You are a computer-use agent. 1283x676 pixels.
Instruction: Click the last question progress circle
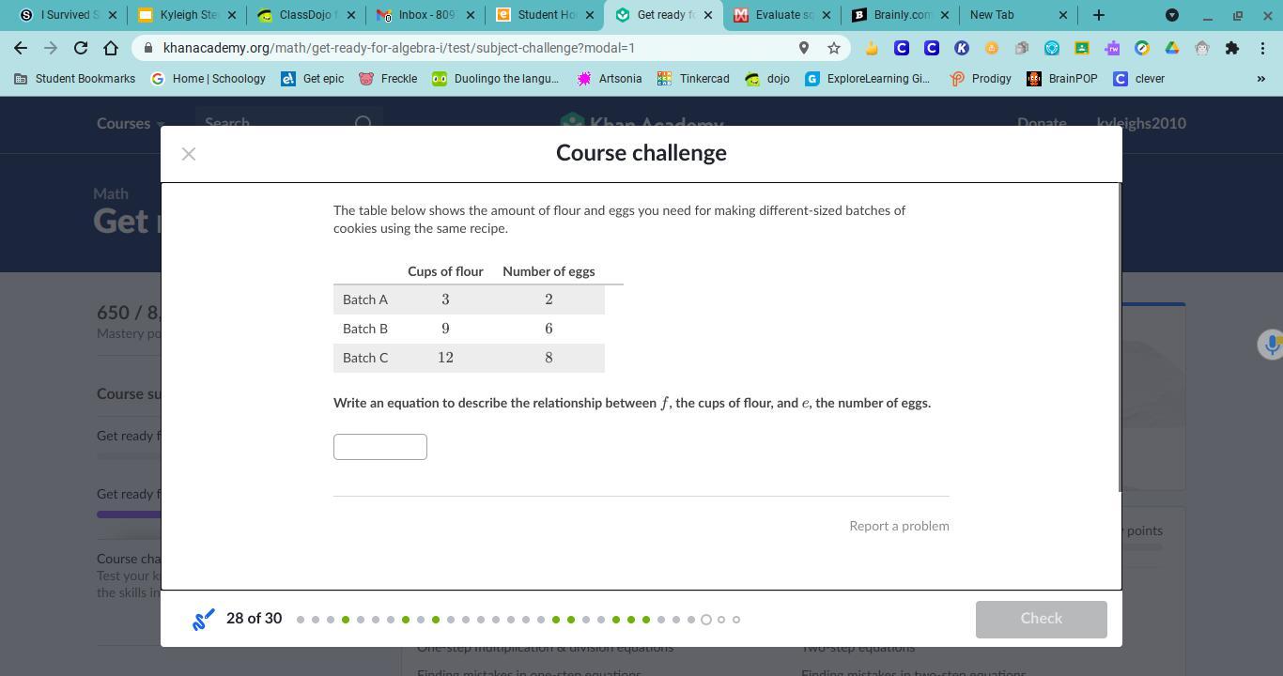[x=736, y=620]
